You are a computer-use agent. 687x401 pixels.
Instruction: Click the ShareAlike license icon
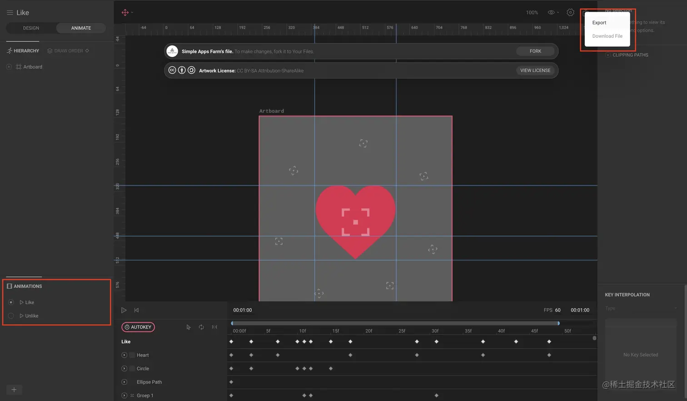click(191, 70)
